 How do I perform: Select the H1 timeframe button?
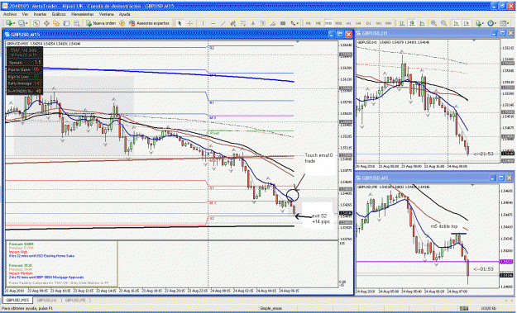pos(348,23)
